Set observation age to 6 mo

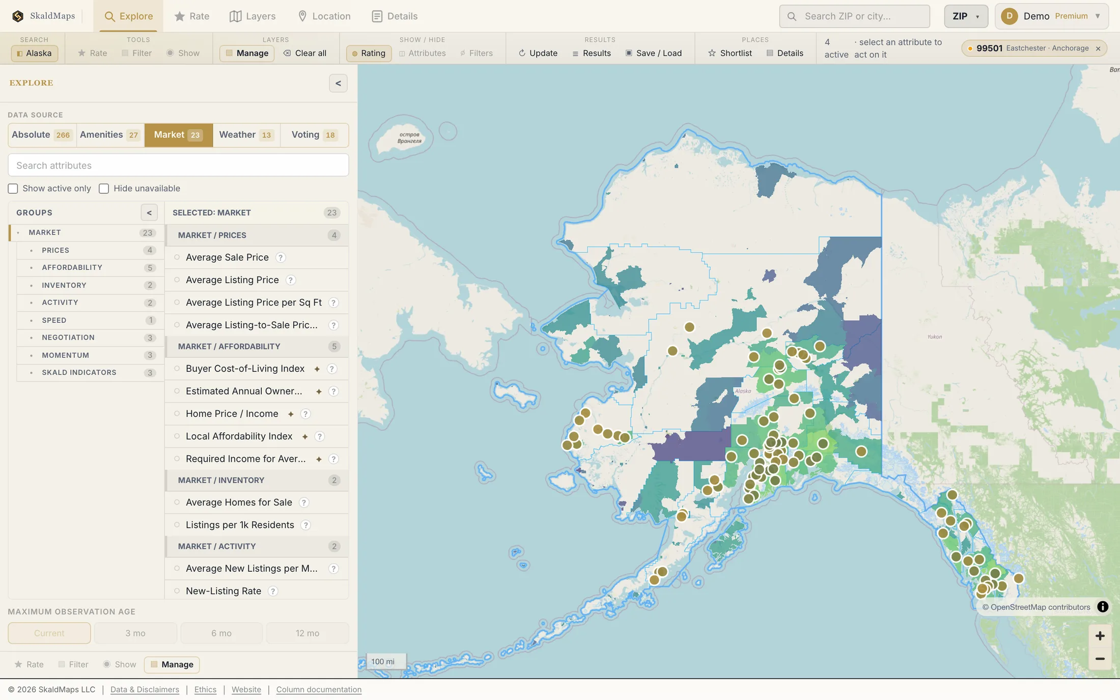[x=221, y=633]
